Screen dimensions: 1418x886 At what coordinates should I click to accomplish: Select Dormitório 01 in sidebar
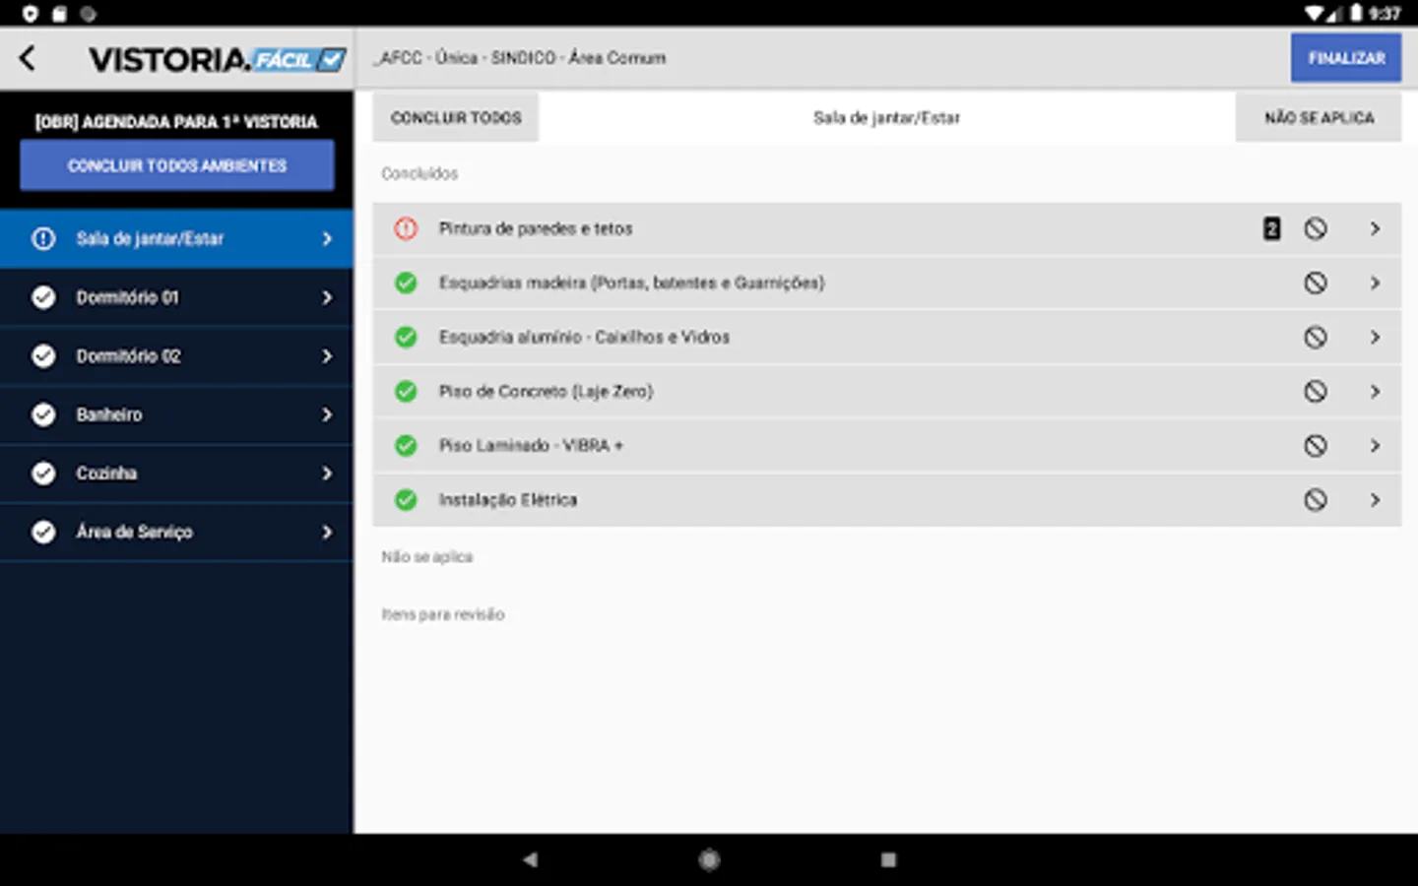click(x=177, y=297)
